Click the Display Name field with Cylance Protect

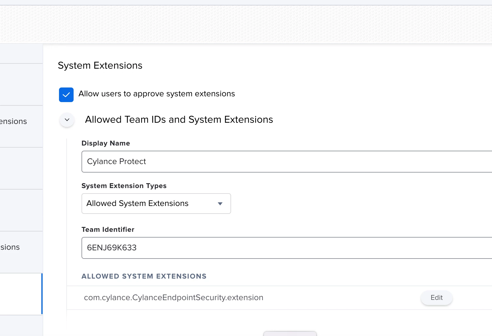click(286, 162)
